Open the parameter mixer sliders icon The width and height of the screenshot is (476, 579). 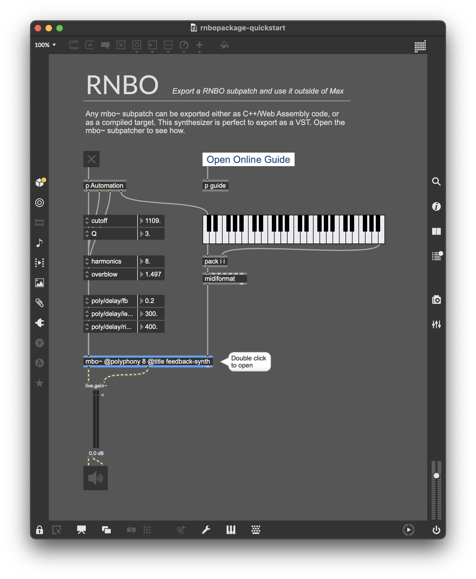[x=436, y=324]
